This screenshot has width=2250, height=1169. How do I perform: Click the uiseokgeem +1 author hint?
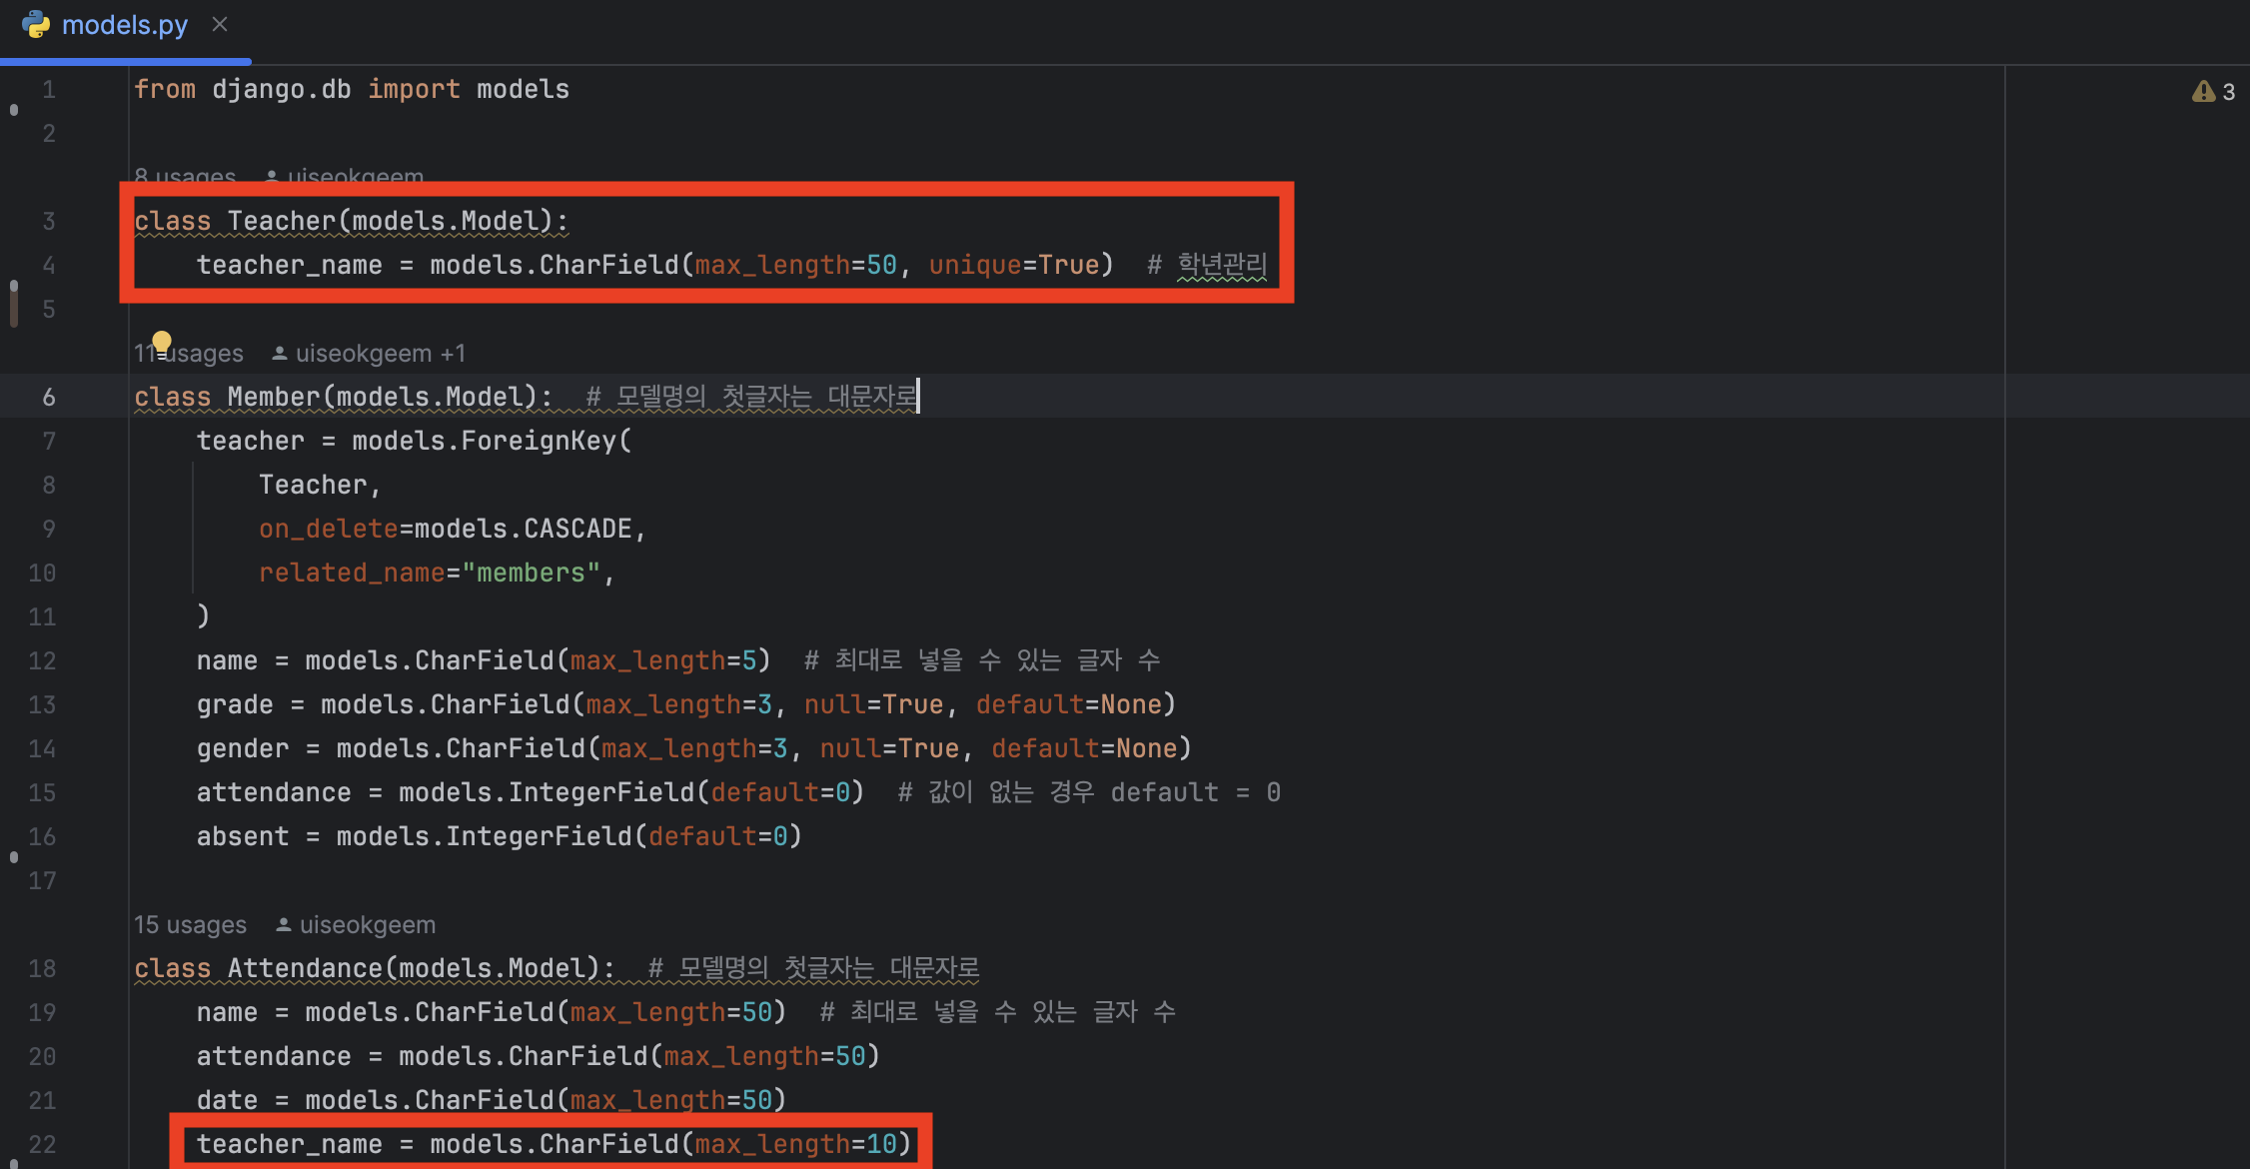(380, 354)
